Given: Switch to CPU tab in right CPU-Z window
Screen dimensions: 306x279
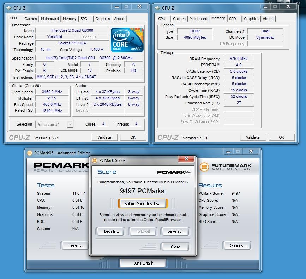Looking at the screenshot, I should click(162, 19).
